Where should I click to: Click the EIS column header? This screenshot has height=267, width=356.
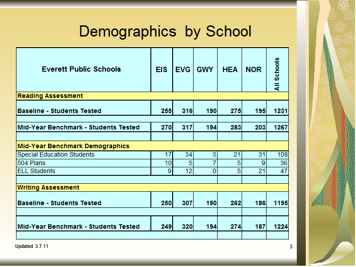[x=162, y=69]
